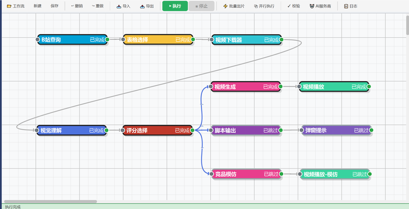Viewport: 409px width, 209px height.
Task: Click output port of 脚本输出 node
Action: [281, 130]
